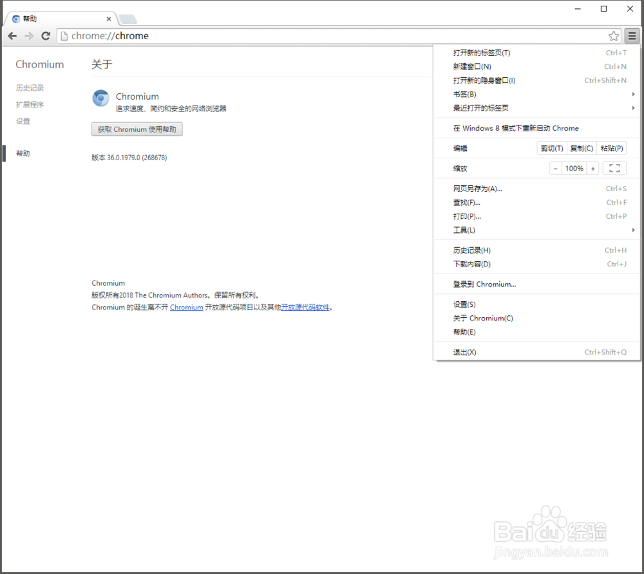
Task: Open 历史记录(H) from the menu
Action: pos(537,250)
